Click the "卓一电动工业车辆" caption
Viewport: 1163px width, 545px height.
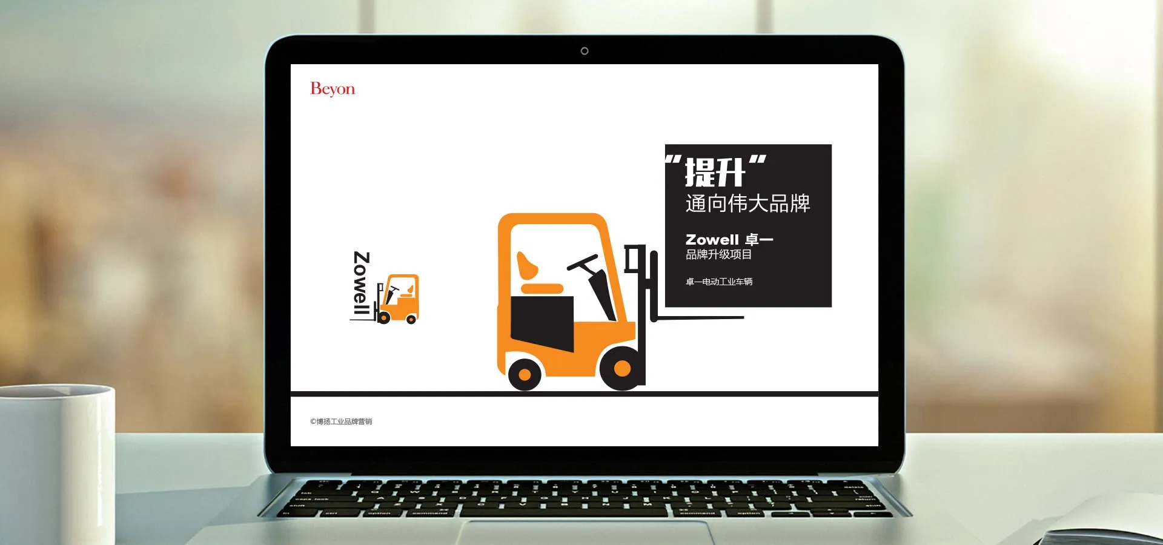[x=719, y=282]
